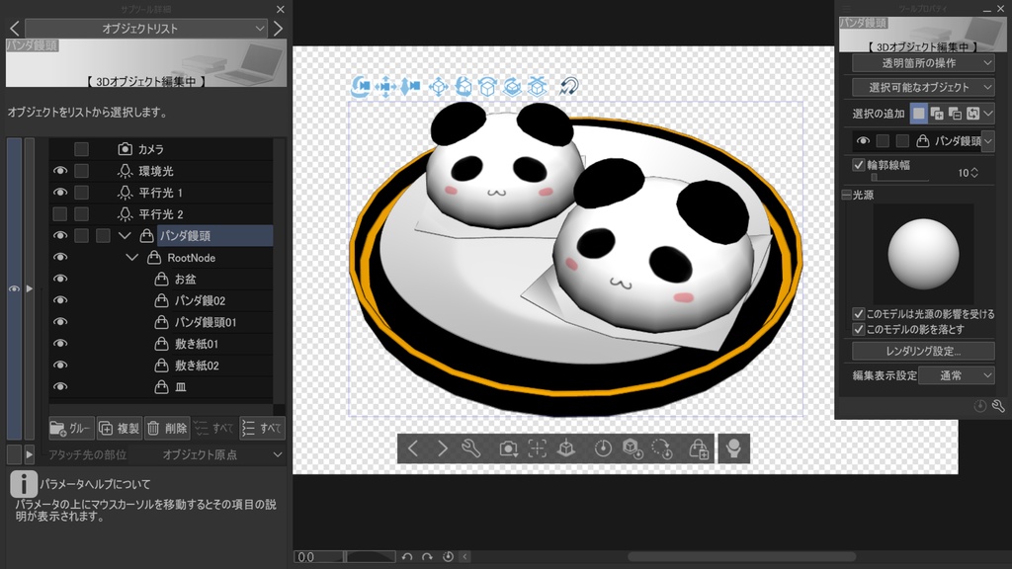Go to previous sub tool category arrow
The width and height of the screenshot is (1012, 569).
(14, 29)
